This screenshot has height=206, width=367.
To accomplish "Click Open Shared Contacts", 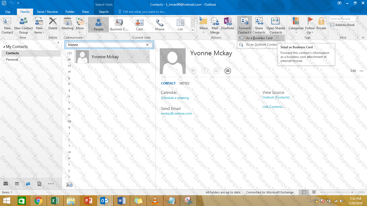I will (276, 26).
